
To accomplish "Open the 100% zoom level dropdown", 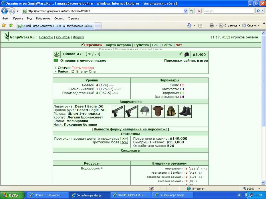I will (x=259, y=188).
